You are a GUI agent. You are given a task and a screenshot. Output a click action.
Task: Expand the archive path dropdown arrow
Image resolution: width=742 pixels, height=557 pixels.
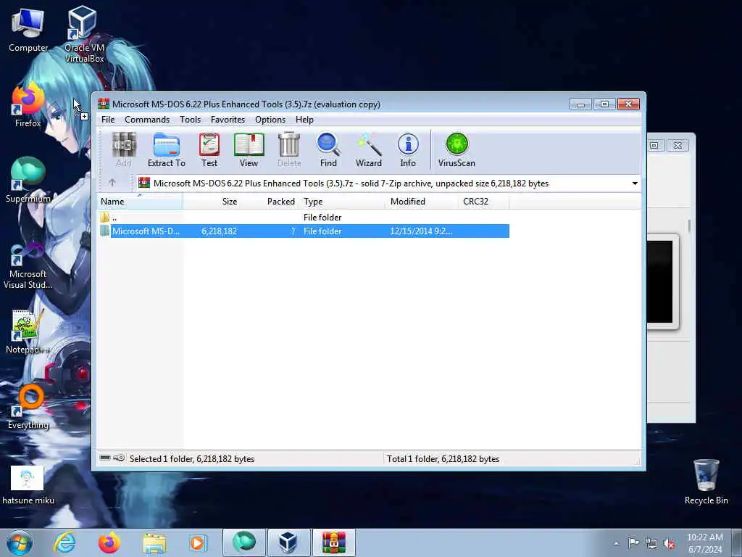pyautogui.click(x=635, y=183)
